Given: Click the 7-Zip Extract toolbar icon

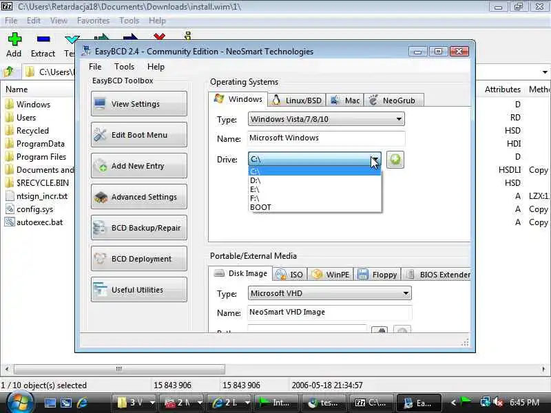Looking at the screenshot, I should click(x=43, y=39).
